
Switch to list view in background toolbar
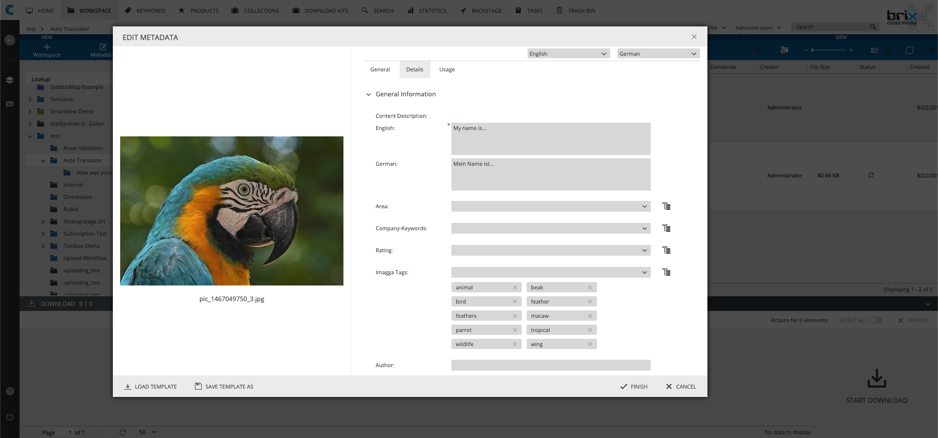(874, 50)
